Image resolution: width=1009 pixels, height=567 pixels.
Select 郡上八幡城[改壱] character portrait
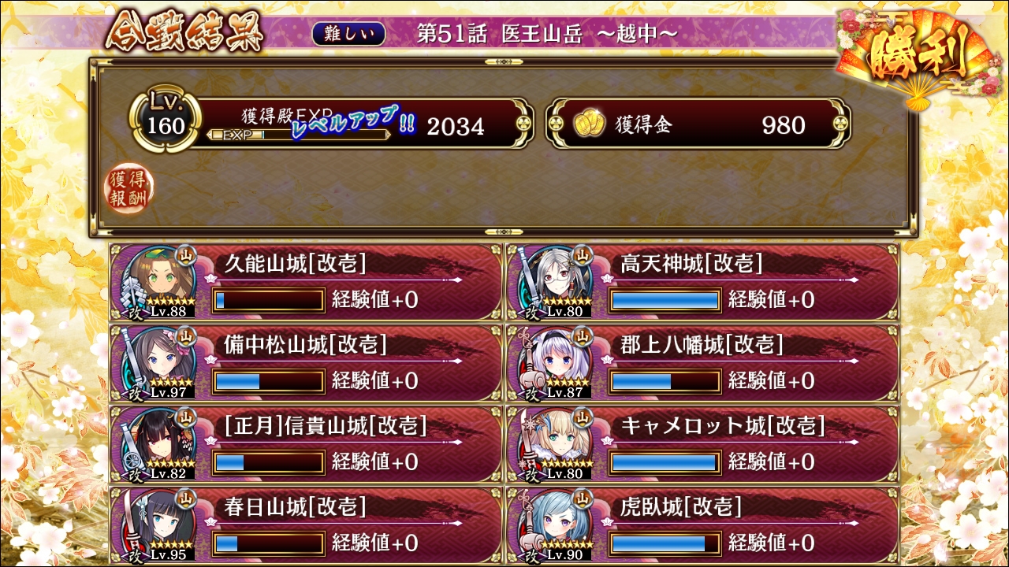553,362
